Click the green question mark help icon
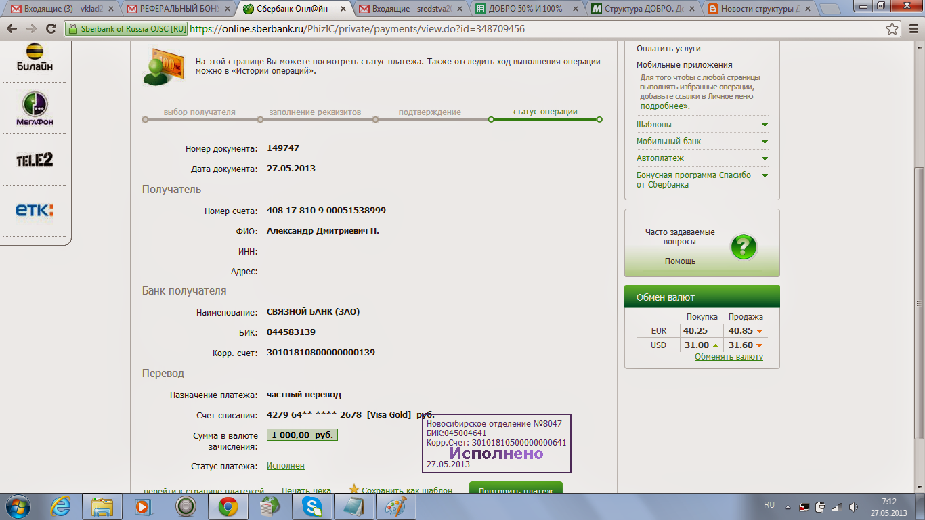This screenshot has width=925, height=520. click(x=743, y=247)
